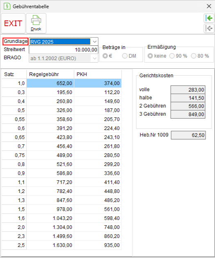Choose the 90 % Ermäßigung option
Screen dimensions: 215x258
coord(179,56)
